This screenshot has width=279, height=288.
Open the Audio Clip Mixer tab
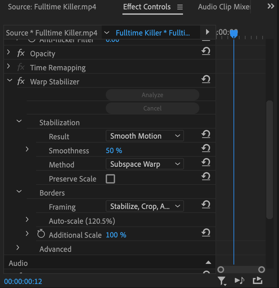(x=223, y=6)
